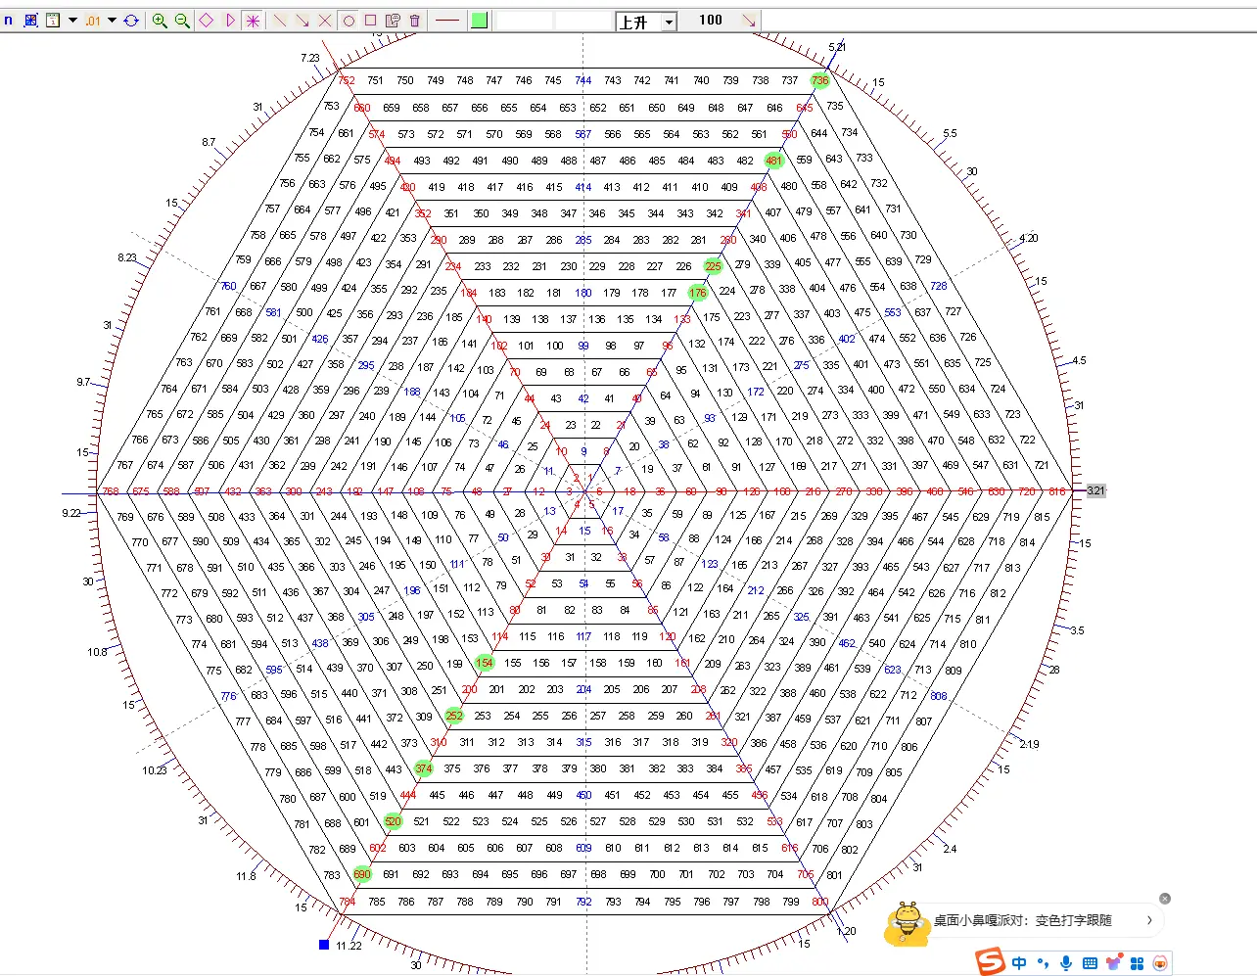Screen dimensions: 1257x976
Task: Click the trash delete icon
Action: [415, 20]
